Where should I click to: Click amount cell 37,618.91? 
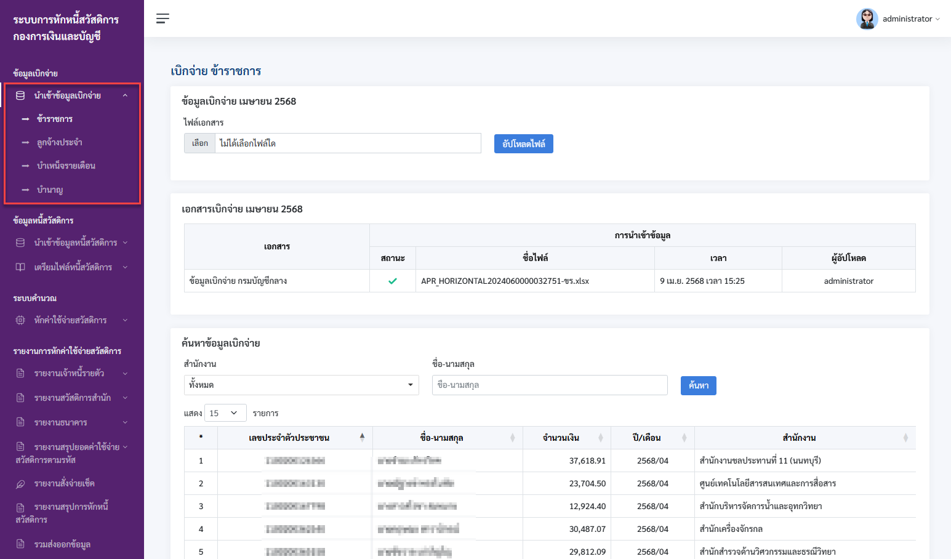click(x=587, y=460)
